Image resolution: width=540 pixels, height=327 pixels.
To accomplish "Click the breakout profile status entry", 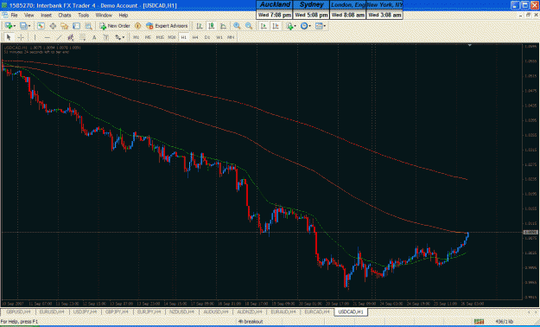I will pos(251,322).
